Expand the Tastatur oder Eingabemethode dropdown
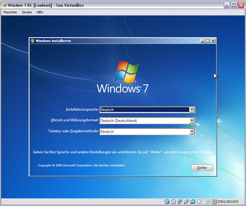This screenshot has height=206, width=246. 191,132
